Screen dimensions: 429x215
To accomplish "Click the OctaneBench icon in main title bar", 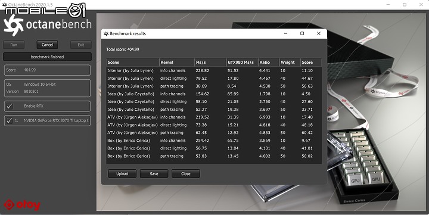I will 5,5.
